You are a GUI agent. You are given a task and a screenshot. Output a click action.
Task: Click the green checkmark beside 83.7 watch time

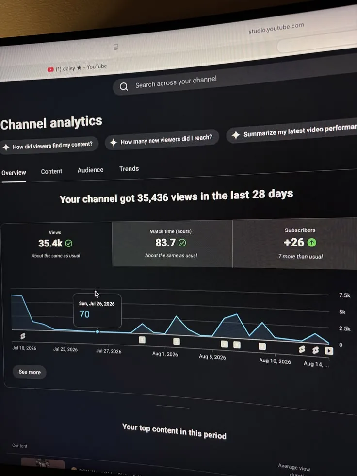click(182, 243)
